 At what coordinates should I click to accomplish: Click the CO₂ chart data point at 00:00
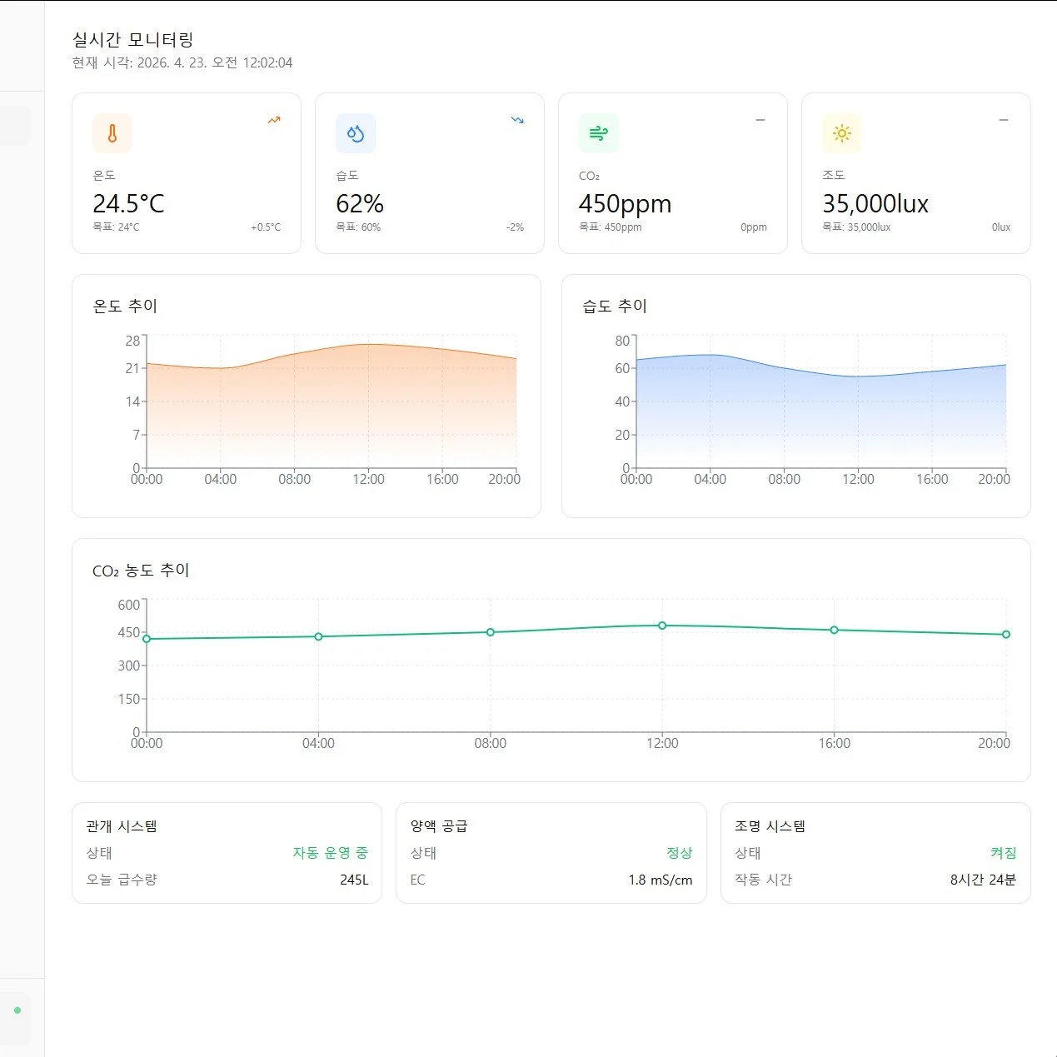[147, 639]
